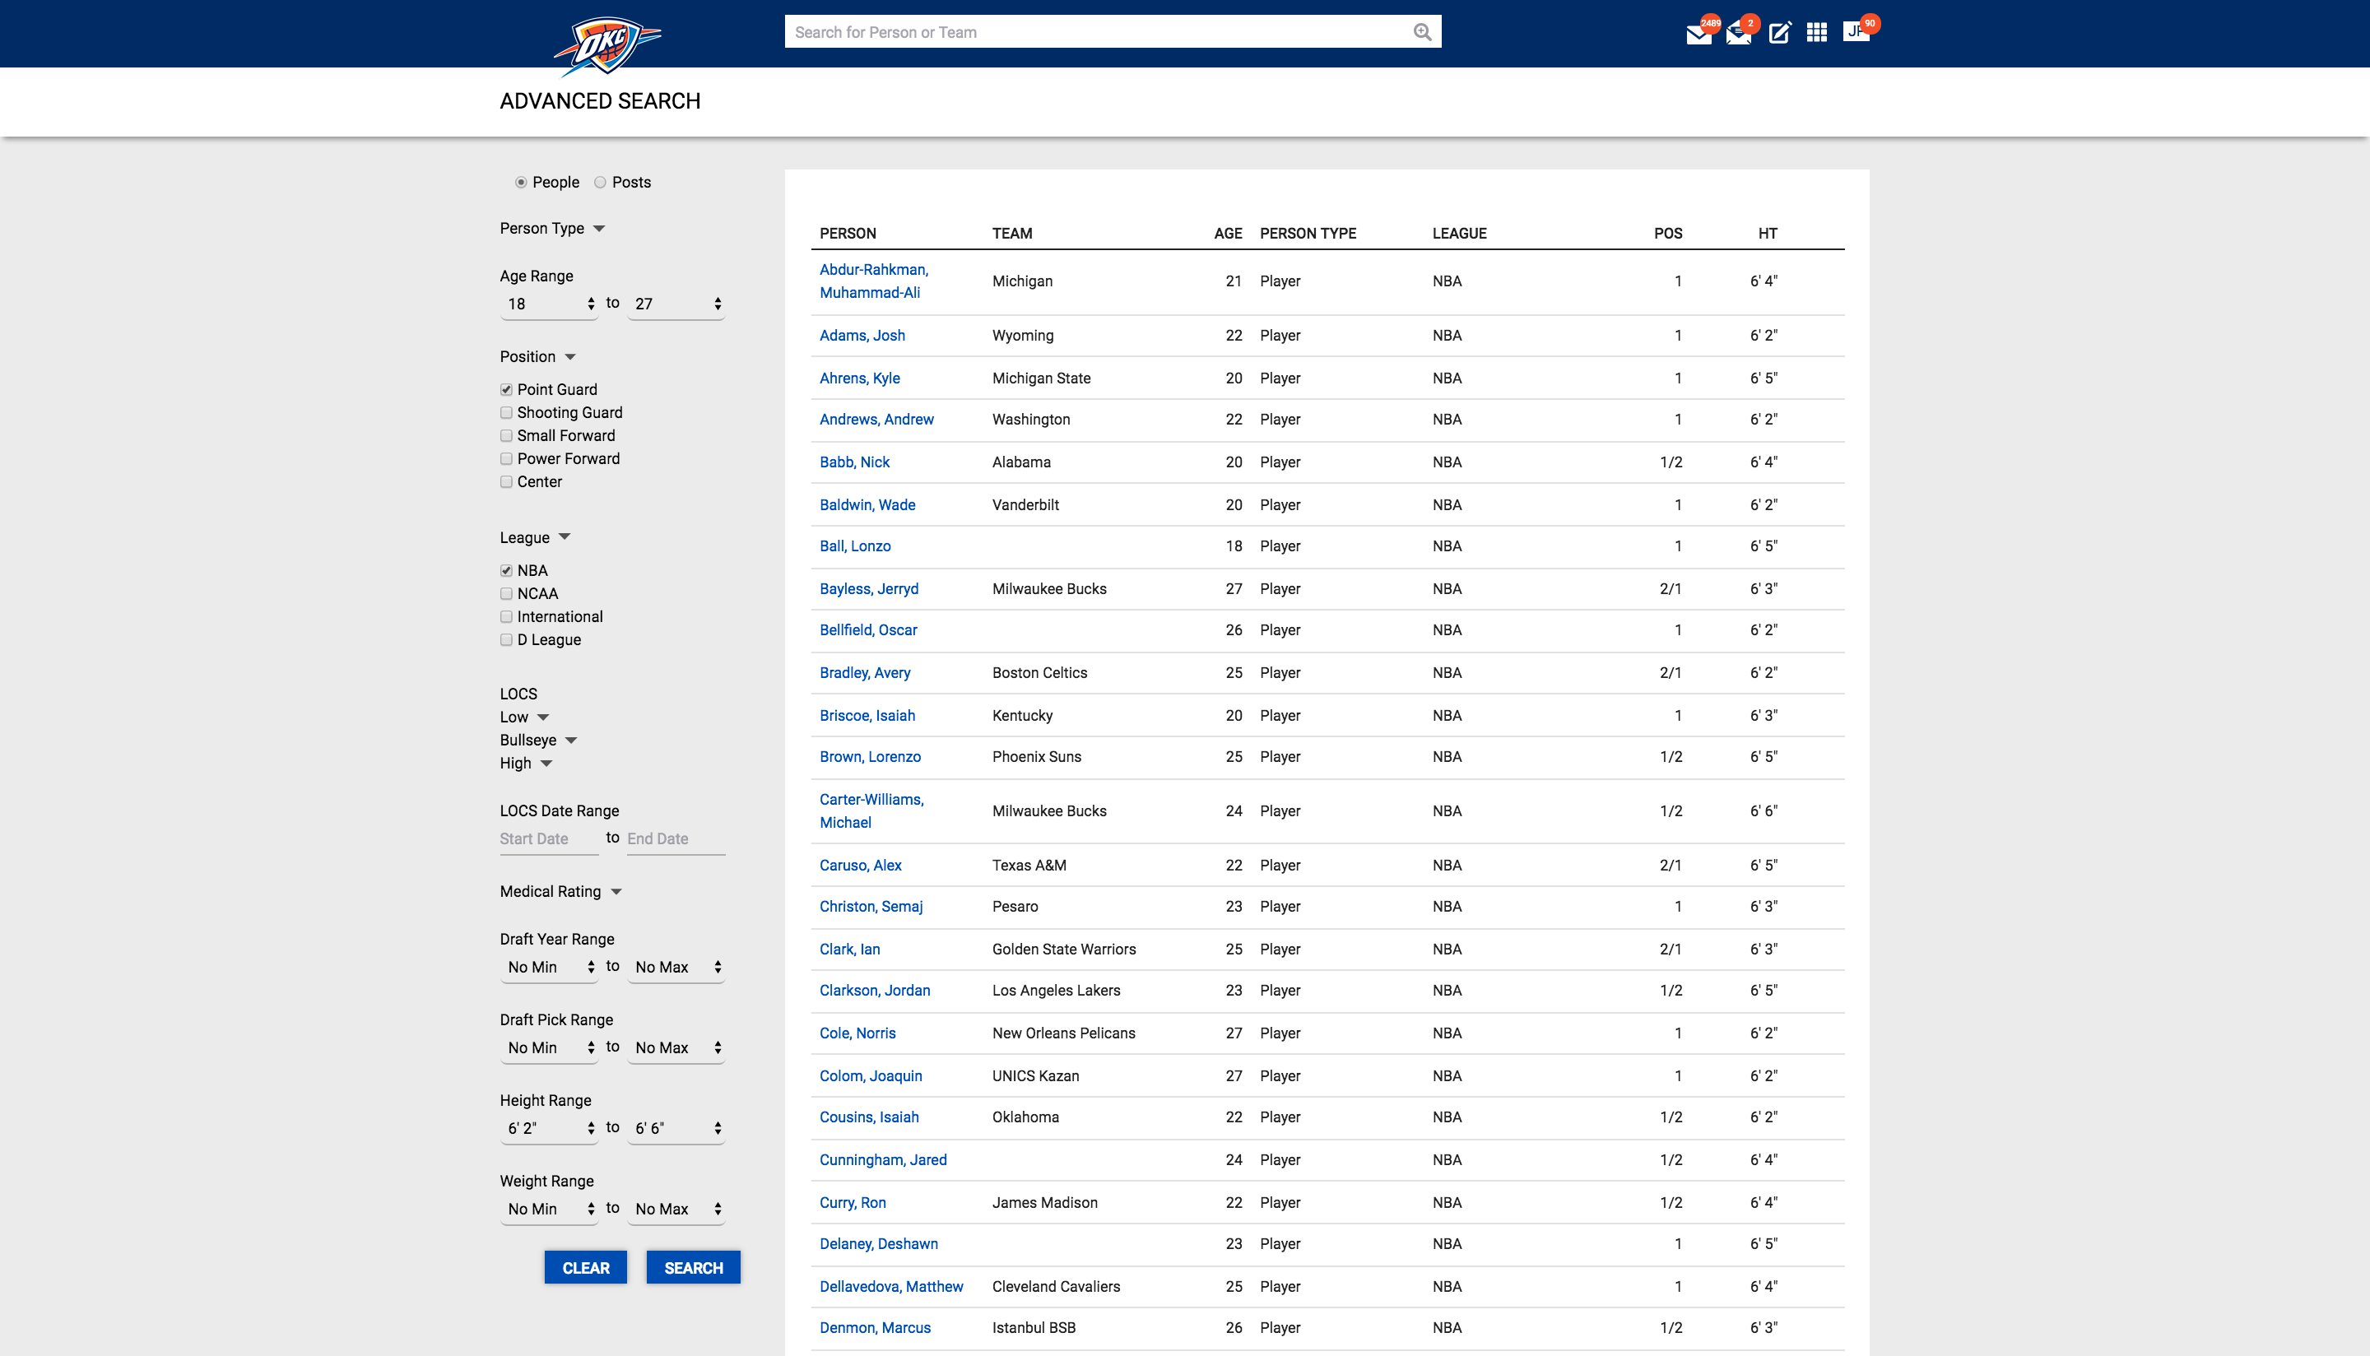Viewport: 2370px width, 1356px height.
Task: Open the JP user profile icon
Action: [1855, 31]
